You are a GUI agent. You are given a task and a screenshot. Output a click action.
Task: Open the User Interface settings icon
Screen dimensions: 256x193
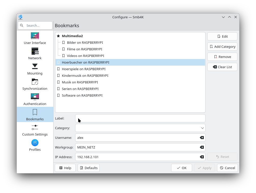tap(35, 36)
